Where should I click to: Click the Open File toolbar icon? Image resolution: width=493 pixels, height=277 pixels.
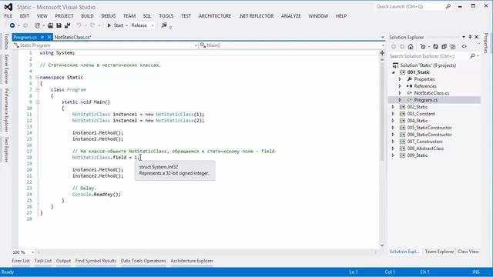[50, 25]
